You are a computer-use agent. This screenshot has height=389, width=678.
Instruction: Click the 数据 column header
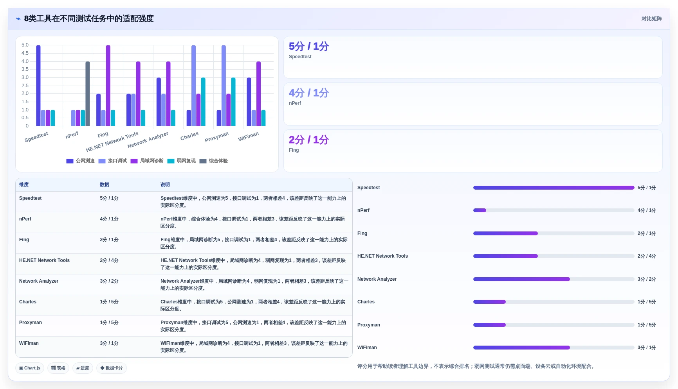(105, 185)
